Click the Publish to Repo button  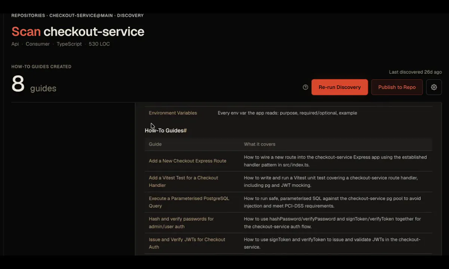pyautogui.click(x=397, y=87)
